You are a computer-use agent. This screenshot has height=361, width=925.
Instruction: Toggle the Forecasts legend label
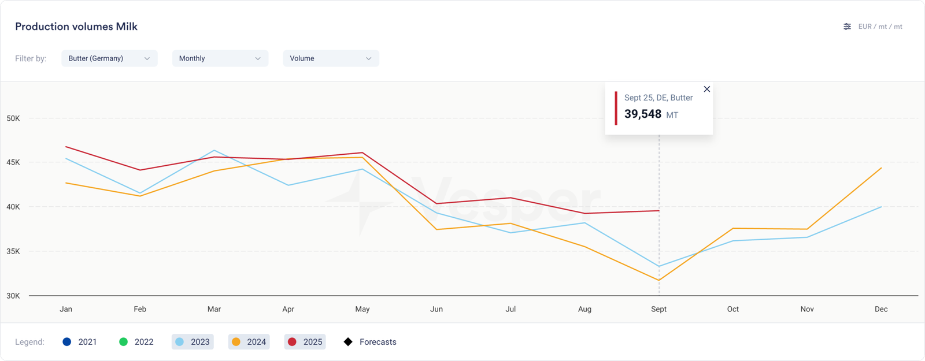pyautogui.click(x=378, y=342)
